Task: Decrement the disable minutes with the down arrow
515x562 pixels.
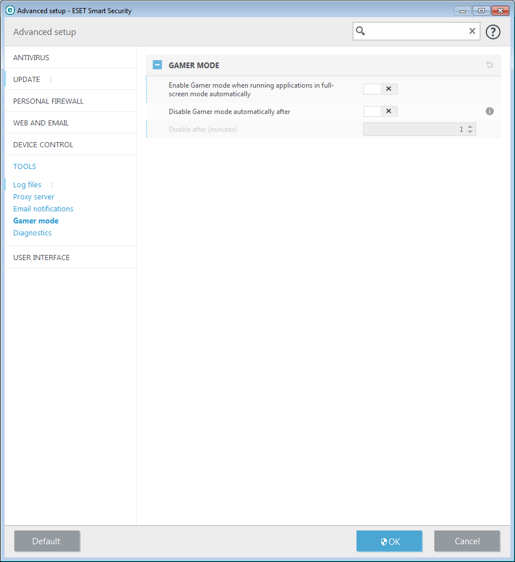Action: coord(470,131)
